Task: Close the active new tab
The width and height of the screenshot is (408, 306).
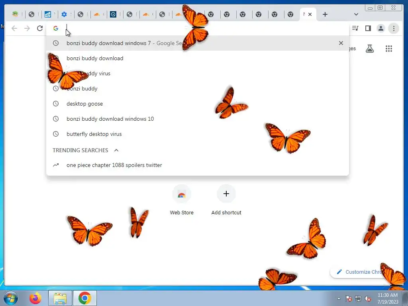Action: (310, 14)
